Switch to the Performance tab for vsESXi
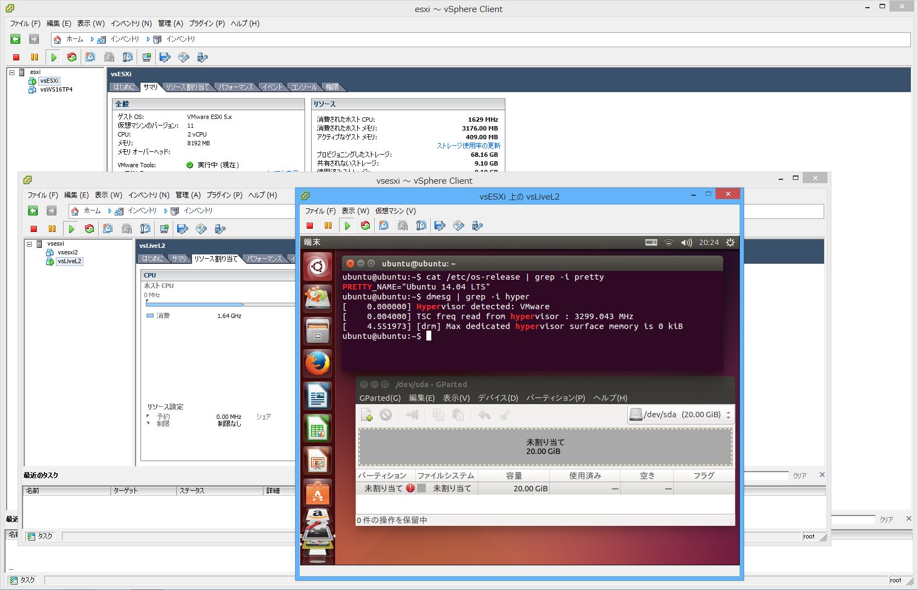918x590 pixels. click(235, 87)
